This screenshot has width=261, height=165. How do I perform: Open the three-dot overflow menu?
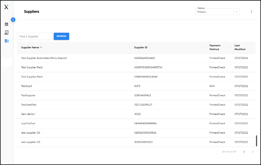click(252, 12)
